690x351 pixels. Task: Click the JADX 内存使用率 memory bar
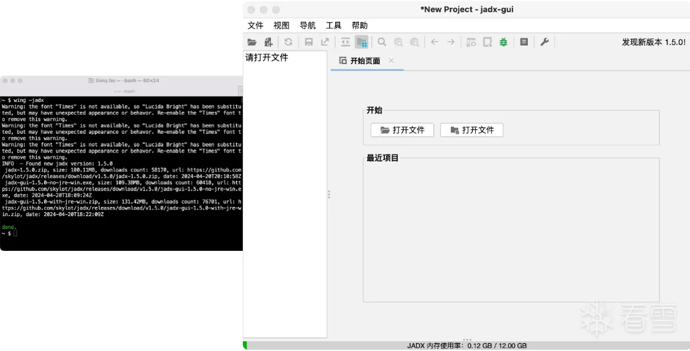coord(467,346)
